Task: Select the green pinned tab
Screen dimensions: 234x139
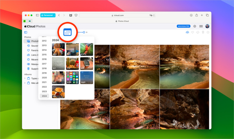Action: tap(25, 21)
